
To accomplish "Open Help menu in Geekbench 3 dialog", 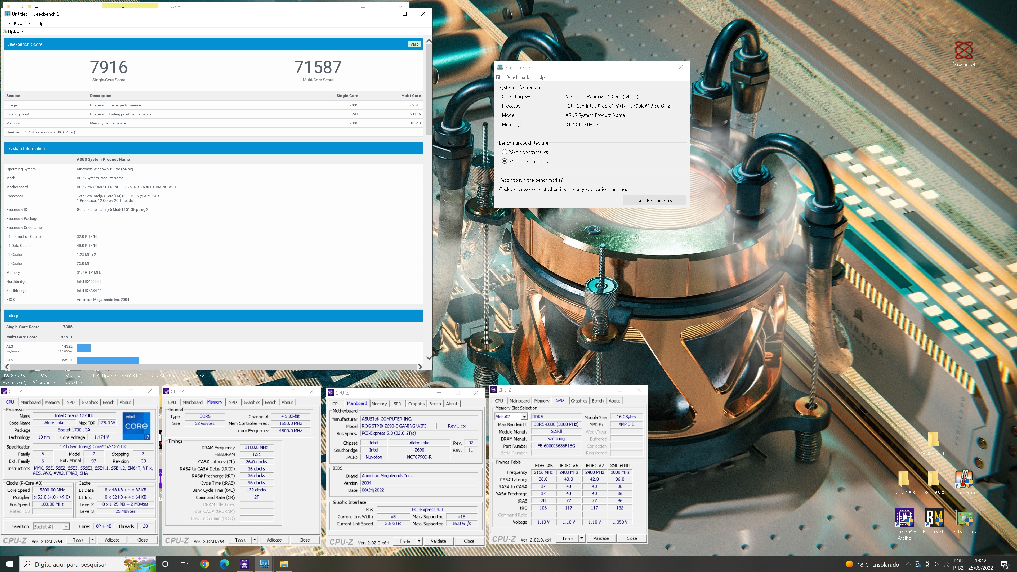I will tap(540, 77).
